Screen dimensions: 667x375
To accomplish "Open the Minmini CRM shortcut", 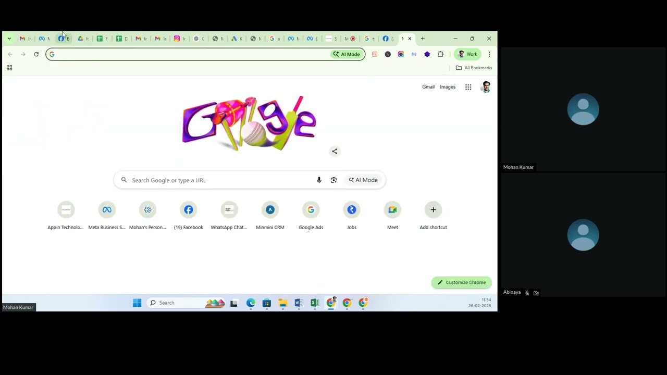I will (x=270, y=216).
